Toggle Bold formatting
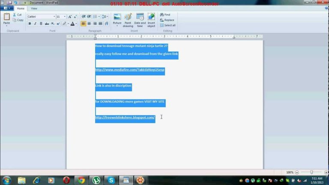329x185 pixels. (x=30, y=24)
